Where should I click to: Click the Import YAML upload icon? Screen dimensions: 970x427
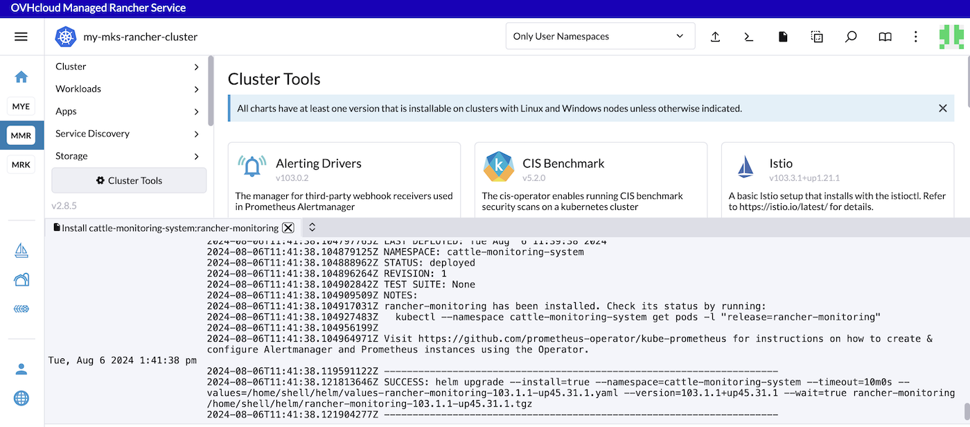tap(716, 37)
